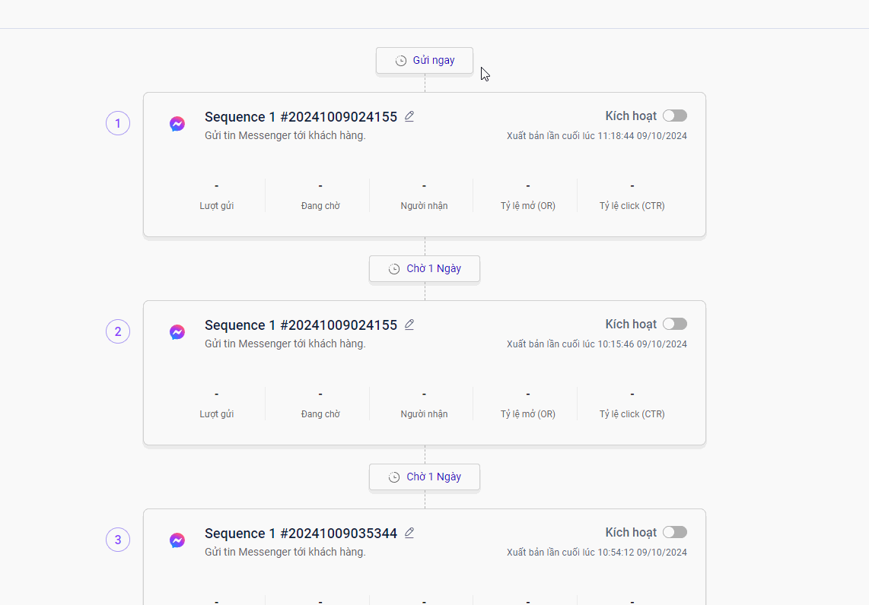
Task: Click the Messenger icon in step 3 card
Action: (x=177, y=540)
